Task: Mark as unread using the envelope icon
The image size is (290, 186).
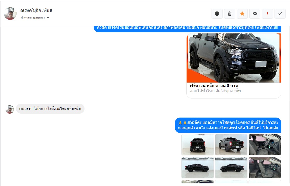Action: click(x=255, y=14)
